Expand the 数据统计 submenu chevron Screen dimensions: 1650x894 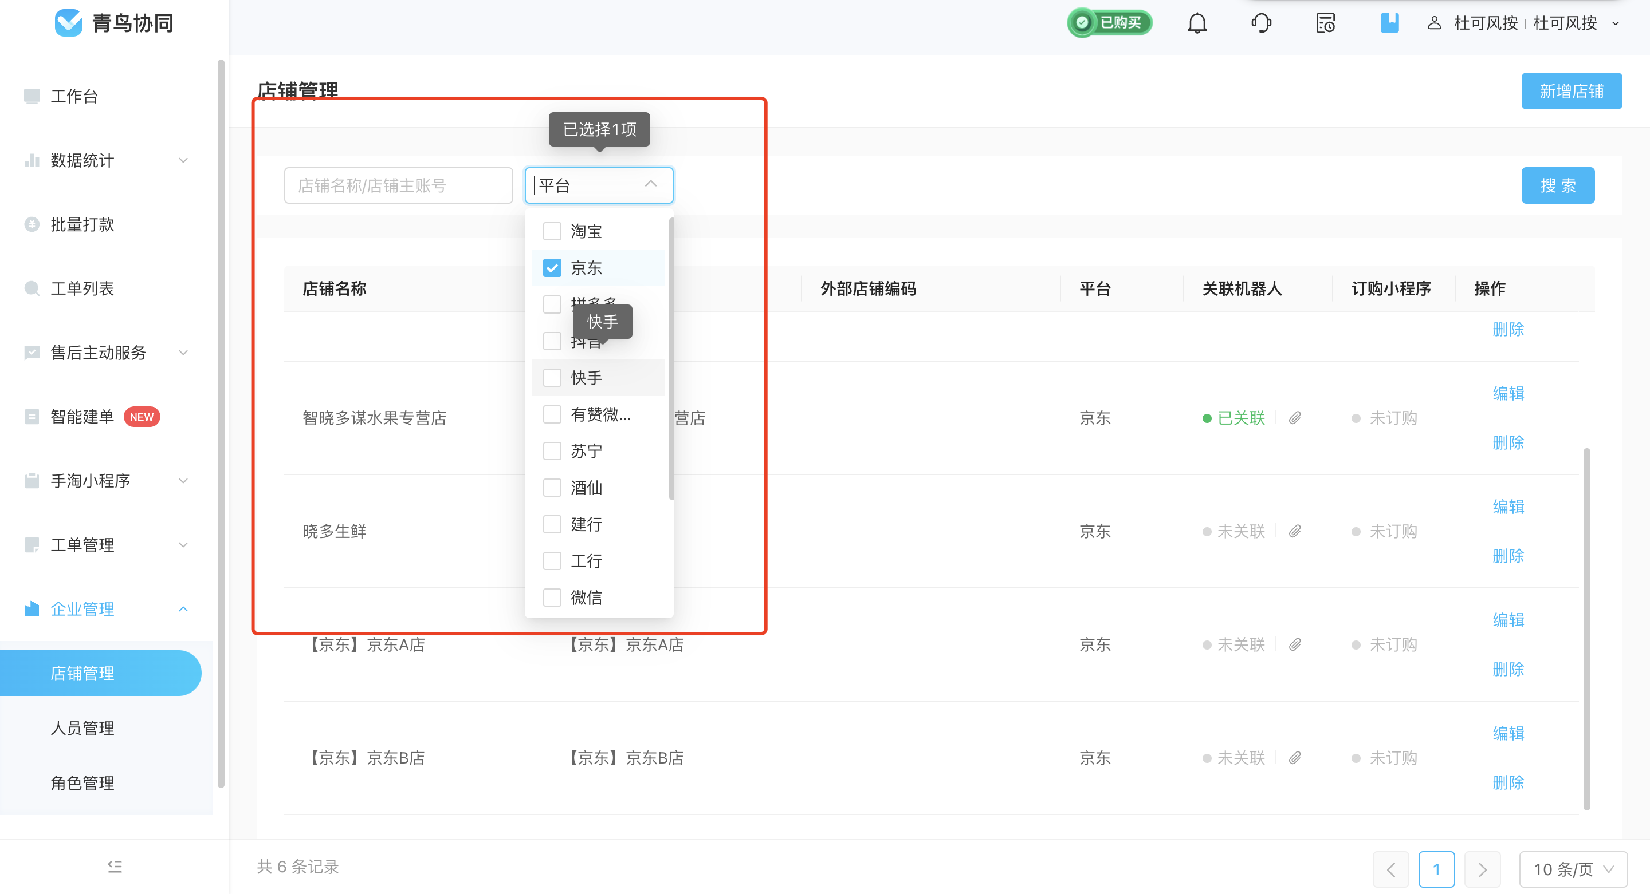(183, 160)
